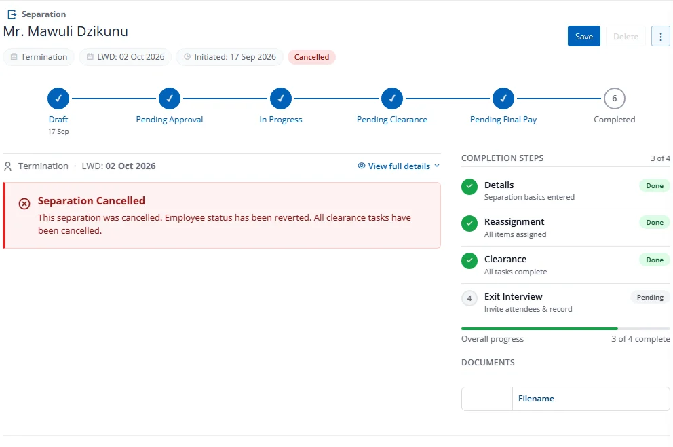Click the clock icon in Initiated chip
The width and height of the screenshot is (673, 447).
tap(187, 57)
